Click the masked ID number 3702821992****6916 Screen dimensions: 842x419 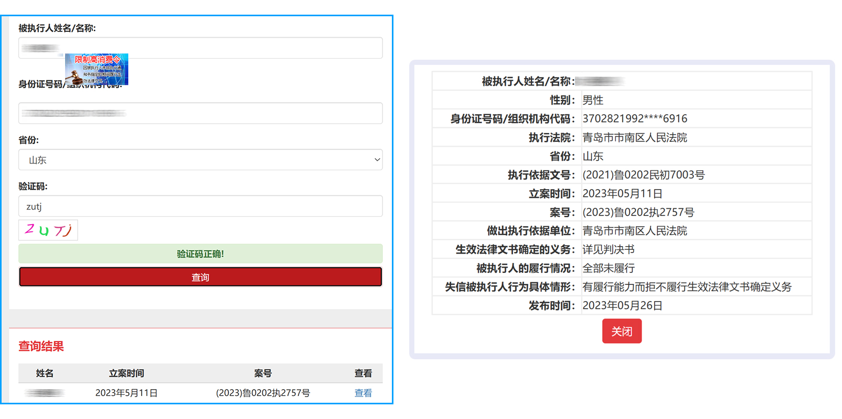635,119
